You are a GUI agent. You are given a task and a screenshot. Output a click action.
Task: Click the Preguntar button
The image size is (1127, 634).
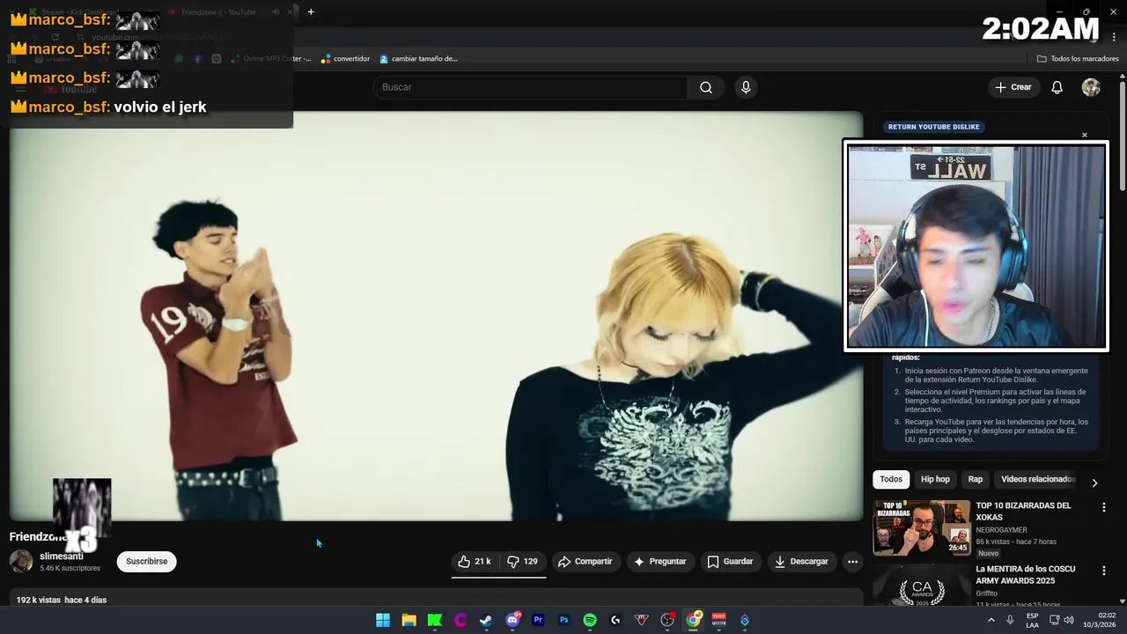[660, 562]
